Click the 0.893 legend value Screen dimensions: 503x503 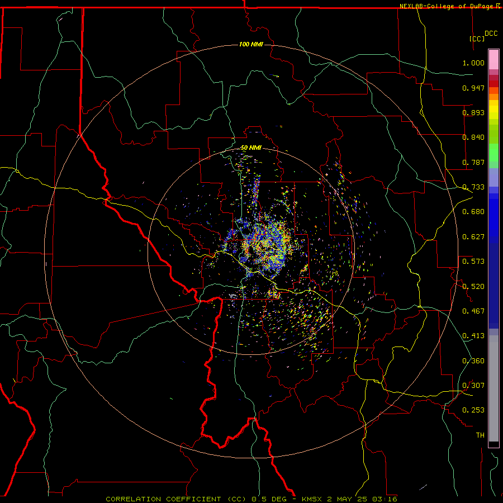473,112
